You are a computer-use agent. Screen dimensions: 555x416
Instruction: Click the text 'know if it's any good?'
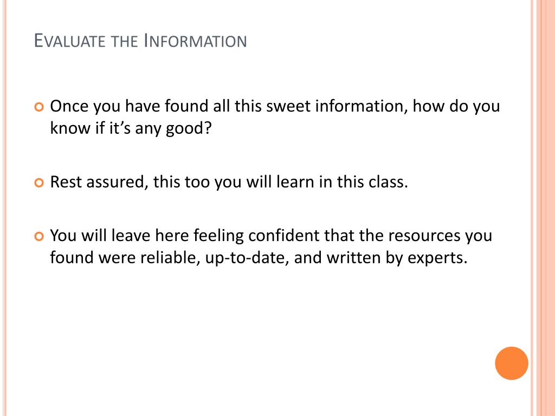click(131, 128)
